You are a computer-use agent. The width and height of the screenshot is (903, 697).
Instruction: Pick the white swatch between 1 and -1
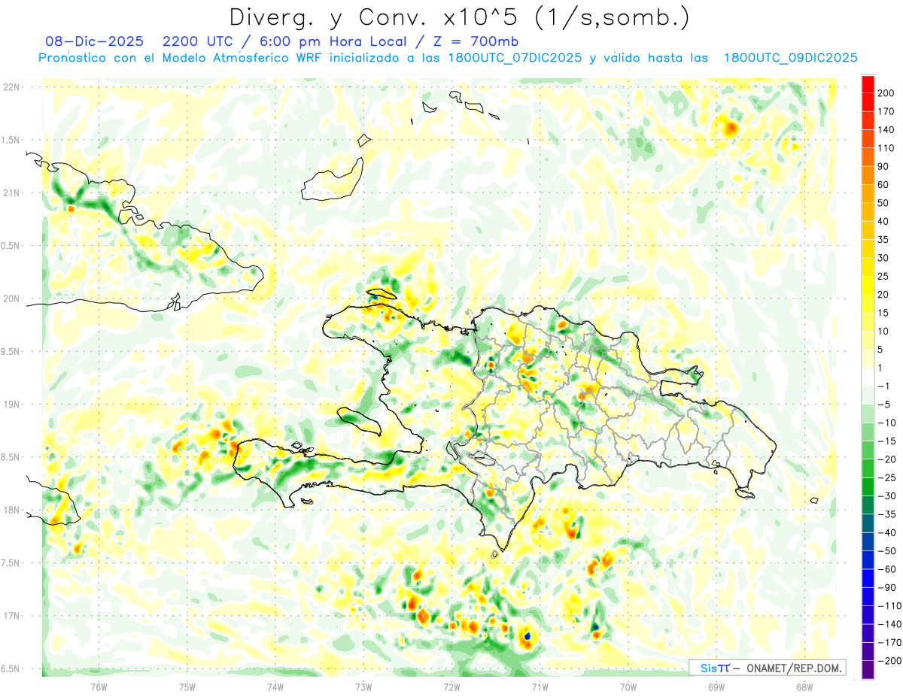pyautogui.click(x=868, y=377)
